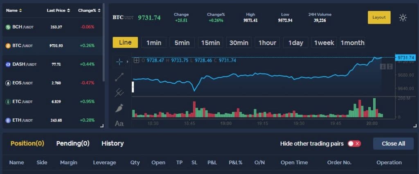Screen dimensions: 419x174
Task: Click the Bitcoin coin icon in list
Action: pos(8,46)
